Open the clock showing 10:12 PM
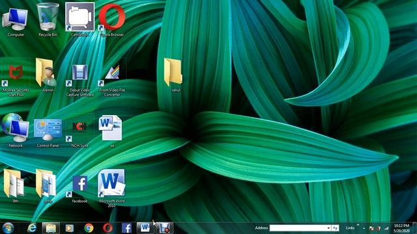Screen dimensions: 417x234 pos(401,228)
